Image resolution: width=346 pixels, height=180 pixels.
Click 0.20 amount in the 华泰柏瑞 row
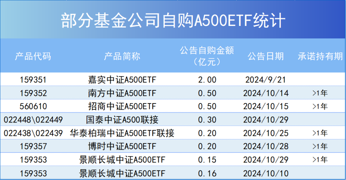coord(207,133)
